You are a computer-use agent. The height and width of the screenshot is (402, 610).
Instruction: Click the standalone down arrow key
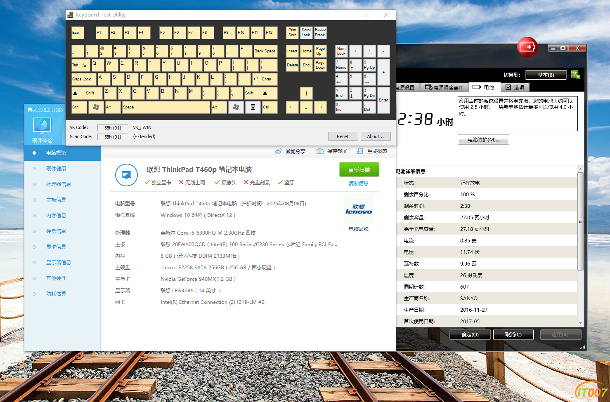pos(306,107)
